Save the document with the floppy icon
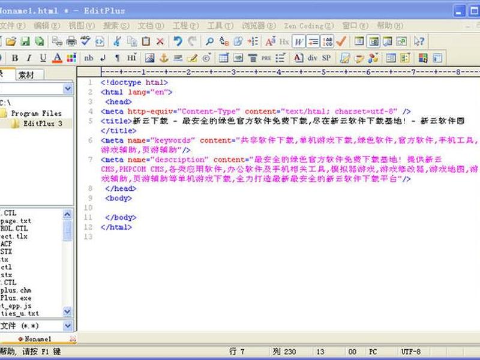The width and height of the screenshot is (480, 360). tap(25, 41)
